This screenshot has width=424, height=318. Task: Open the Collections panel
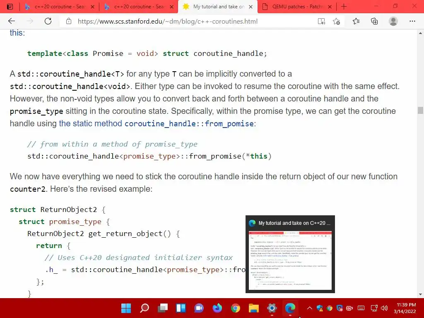374,21
